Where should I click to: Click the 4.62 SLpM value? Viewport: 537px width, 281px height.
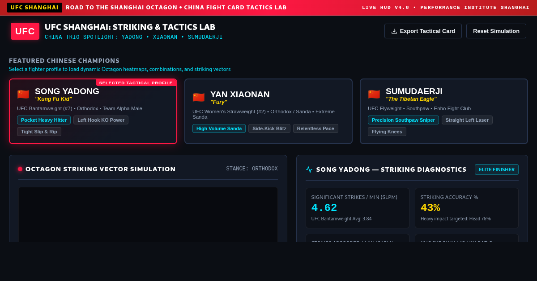tap(324, 208)
